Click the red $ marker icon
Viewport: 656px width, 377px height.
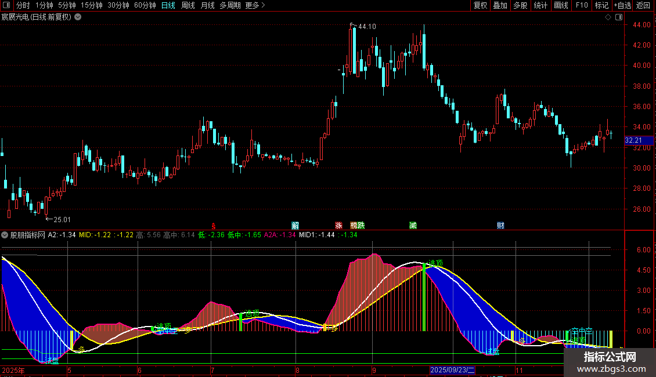(x=214, y=226)
